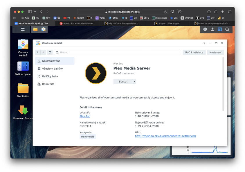Open the Safari favorites grid icon

15,18
